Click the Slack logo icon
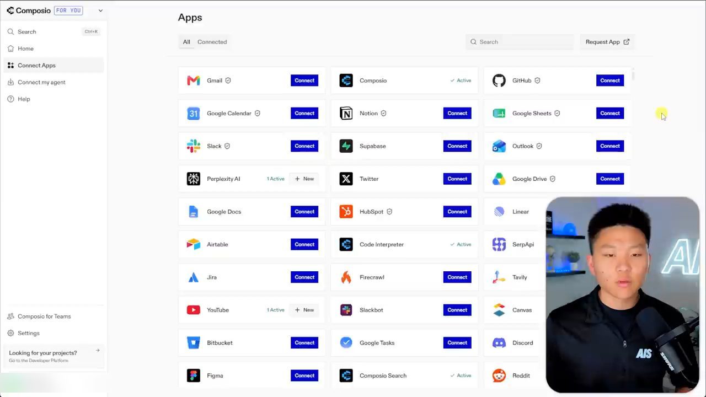The image size is (706, 397). coord(193,146)
